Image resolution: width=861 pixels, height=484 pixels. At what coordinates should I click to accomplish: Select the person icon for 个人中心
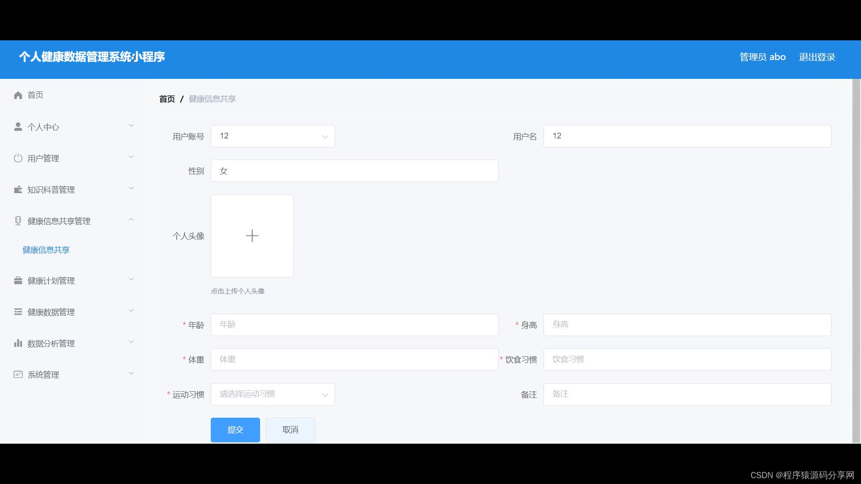[17, 126]
